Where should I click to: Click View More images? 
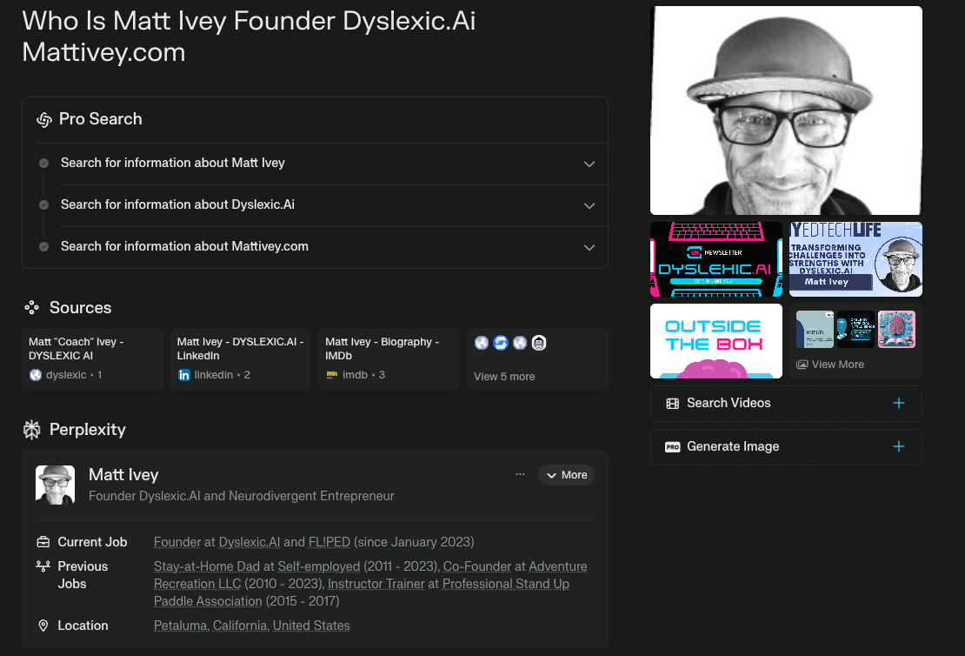coord(855,341)
